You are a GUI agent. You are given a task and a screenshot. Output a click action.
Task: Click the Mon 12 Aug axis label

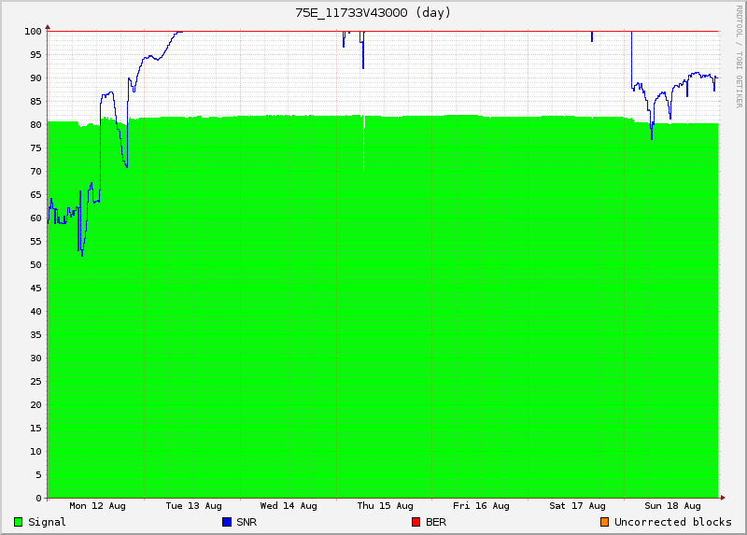[98, 506]
